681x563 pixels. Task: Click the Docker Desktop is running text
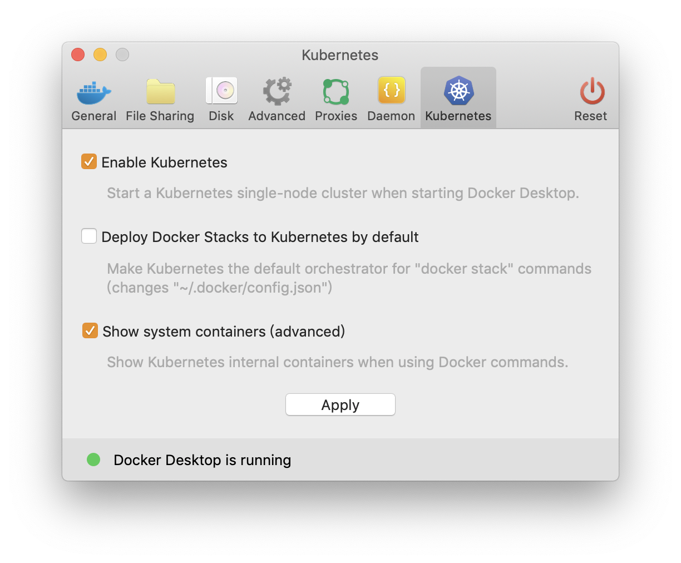[x=202, y=460]
